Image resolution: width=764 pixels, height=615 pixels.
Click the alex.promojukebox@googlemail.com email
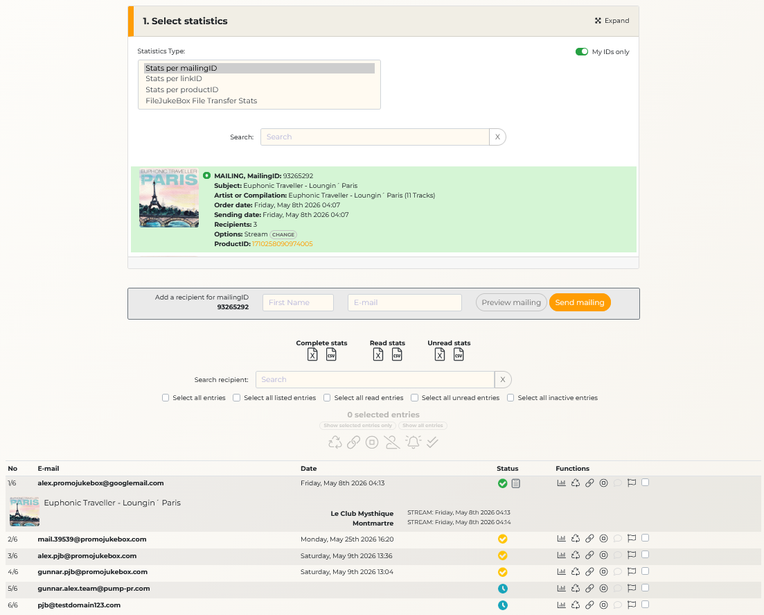[x=101, y=483]
